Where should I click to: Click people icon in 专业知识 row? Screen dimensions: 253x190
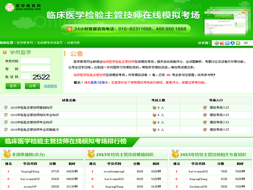click(x=154, y=122)
